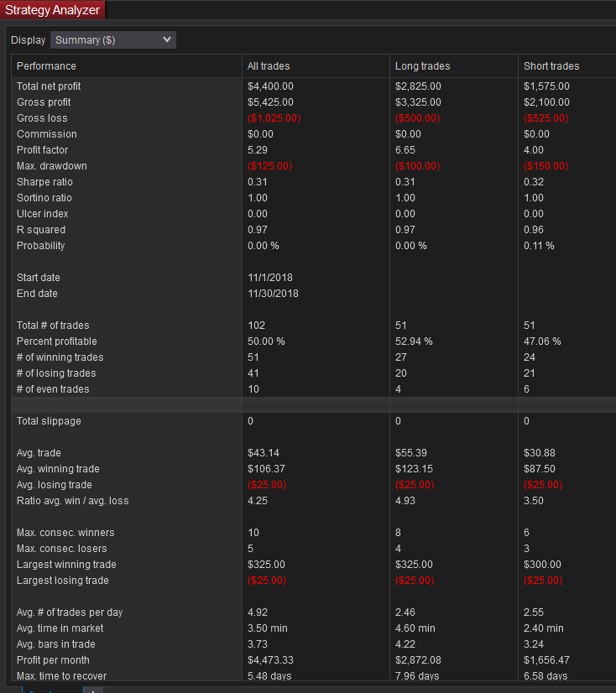This screenshot has width=616, height=693.
Task: Click the Max. drawdown value for All trades
Action: pyautogui.click(x=269, y=166)
